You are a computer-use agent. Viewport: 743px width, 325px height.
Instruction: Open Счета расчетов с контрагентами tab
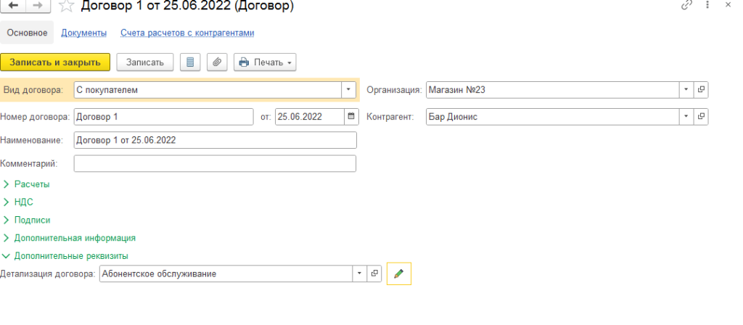pyautogui.click(x=187, y=33)
